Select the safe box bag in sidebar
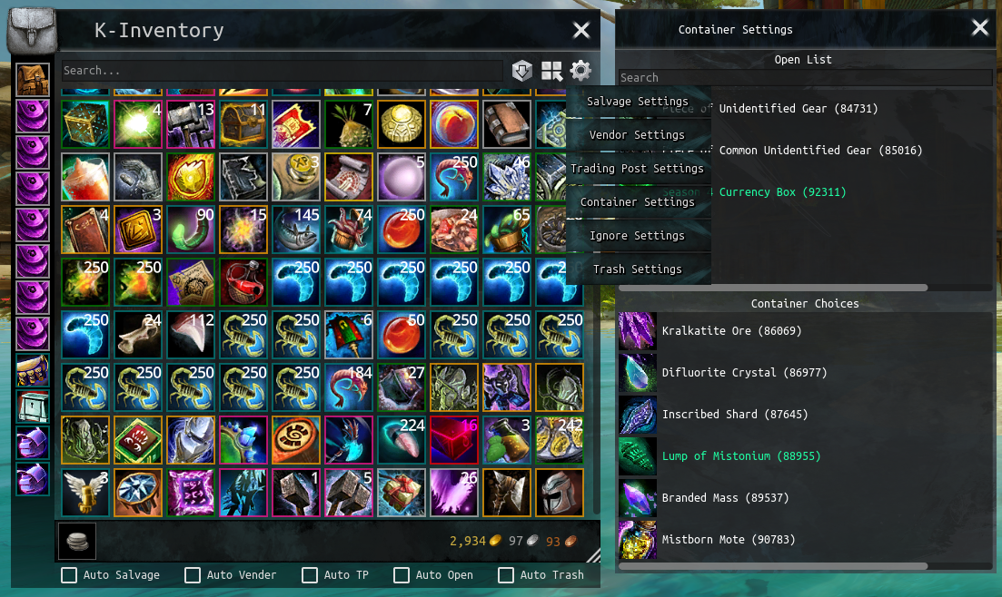The width and height of the screenshot is (1002, 597). tap(33, 406)
